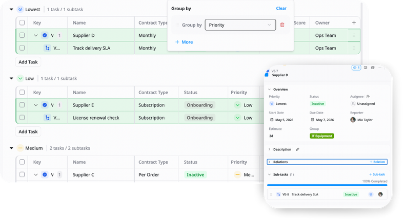Check the License renewal check row checkbox
This screenshot has height=222, width=404.
pos(22,118)
